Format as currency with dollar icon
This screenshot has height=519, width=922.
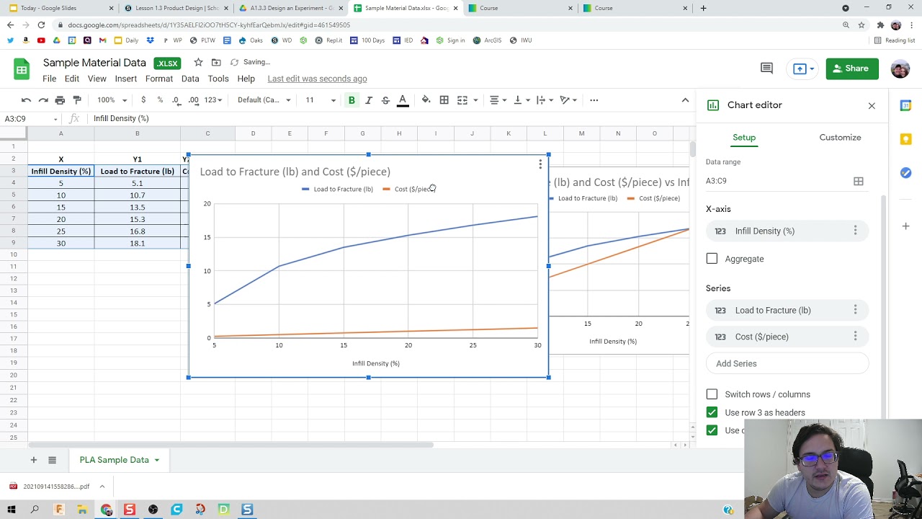143,100
